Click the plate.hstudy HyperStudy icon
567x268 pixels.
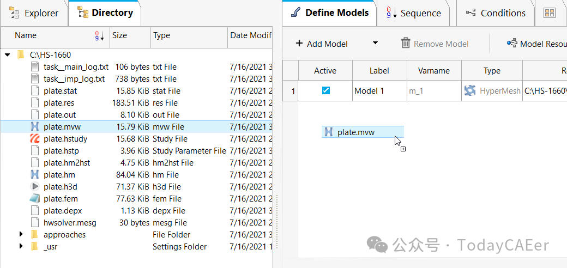pos(35,139)
